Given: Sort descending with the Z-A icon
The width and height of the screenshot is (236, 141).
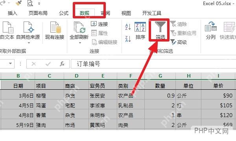Looking at the screenshot, I should pyautogui.click(x=128, y=39).
